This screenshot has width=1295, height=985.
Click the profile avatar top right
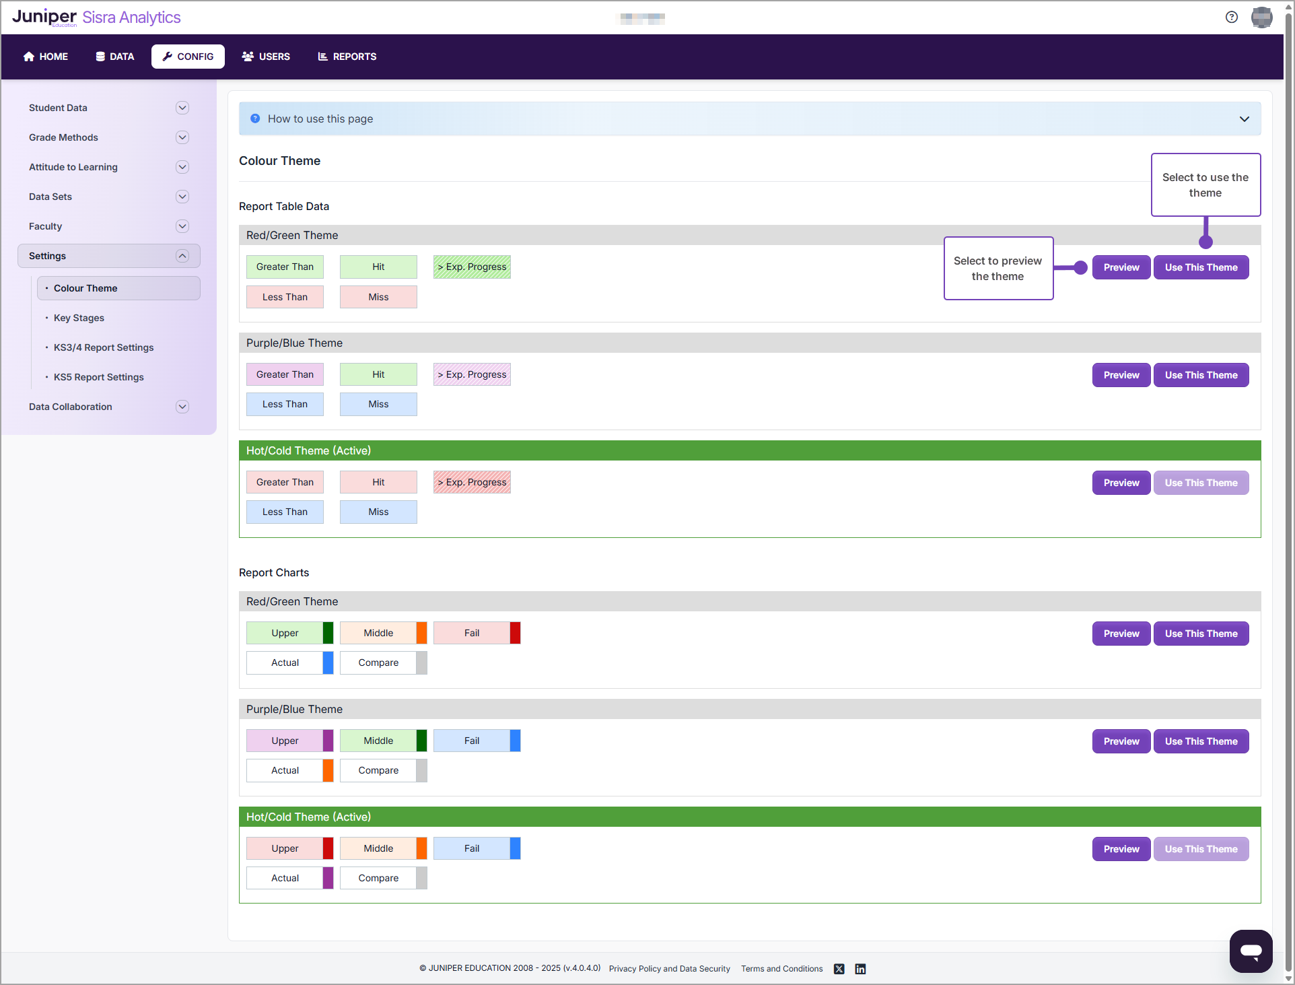(1262, 17)
